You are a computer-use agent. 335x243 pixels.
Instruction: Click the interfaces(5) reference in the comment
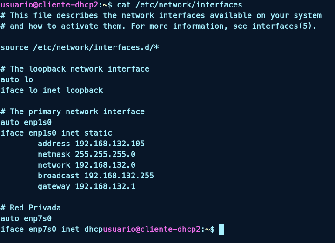pyautogui.click(x=284, y=26)
